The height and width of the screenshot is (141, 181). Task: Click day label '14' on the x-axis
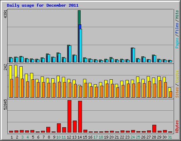coord(80,137)
